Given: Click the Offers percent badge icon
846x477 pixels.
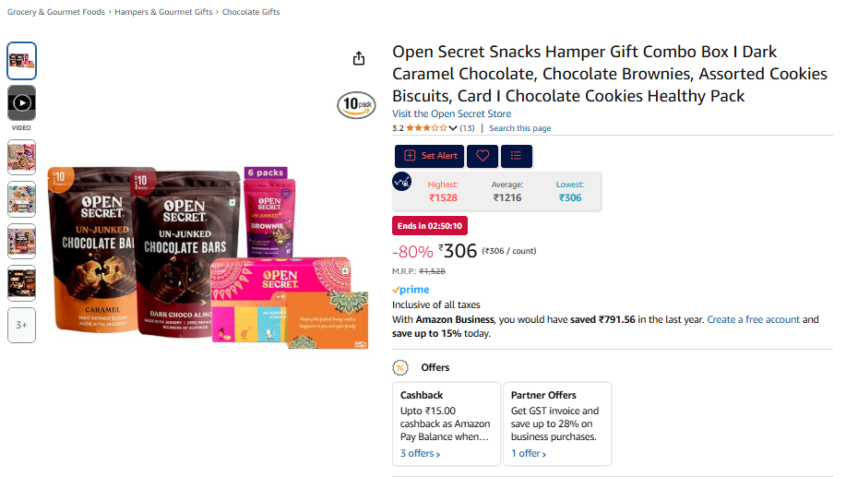Looking at the screenshot, I should pyautogui.click(x=400, y=368).
